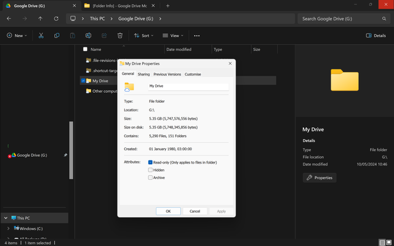This screenshot has width=394, height=246.
Task: Click the navigation pane scrollbar
Action: click(71, 150)
